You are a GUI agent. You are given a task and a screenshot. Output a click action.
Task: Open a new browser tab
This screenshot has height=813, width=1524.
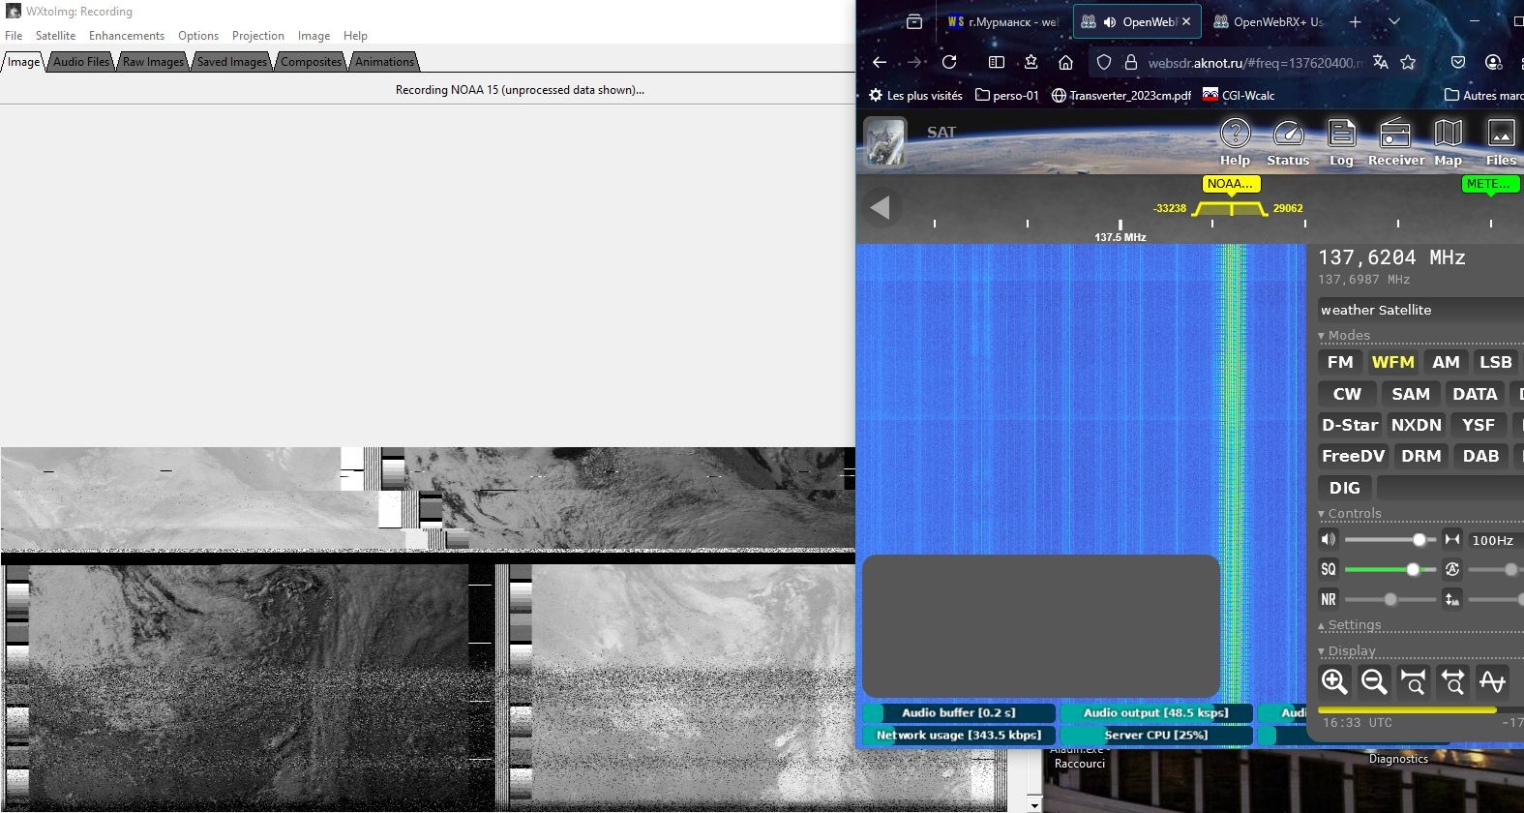pos(1355,21)
